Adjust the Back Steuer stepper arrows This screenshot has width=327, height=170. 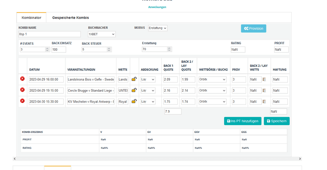coord(109,49)
